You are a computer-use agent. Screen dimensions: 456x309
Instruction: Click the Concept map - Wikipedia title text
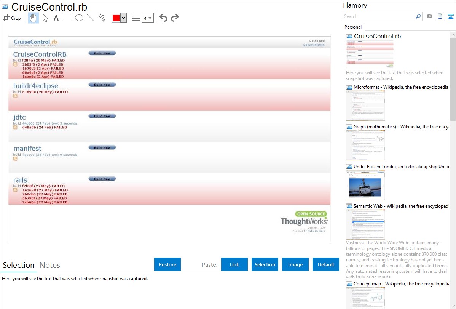401,283
